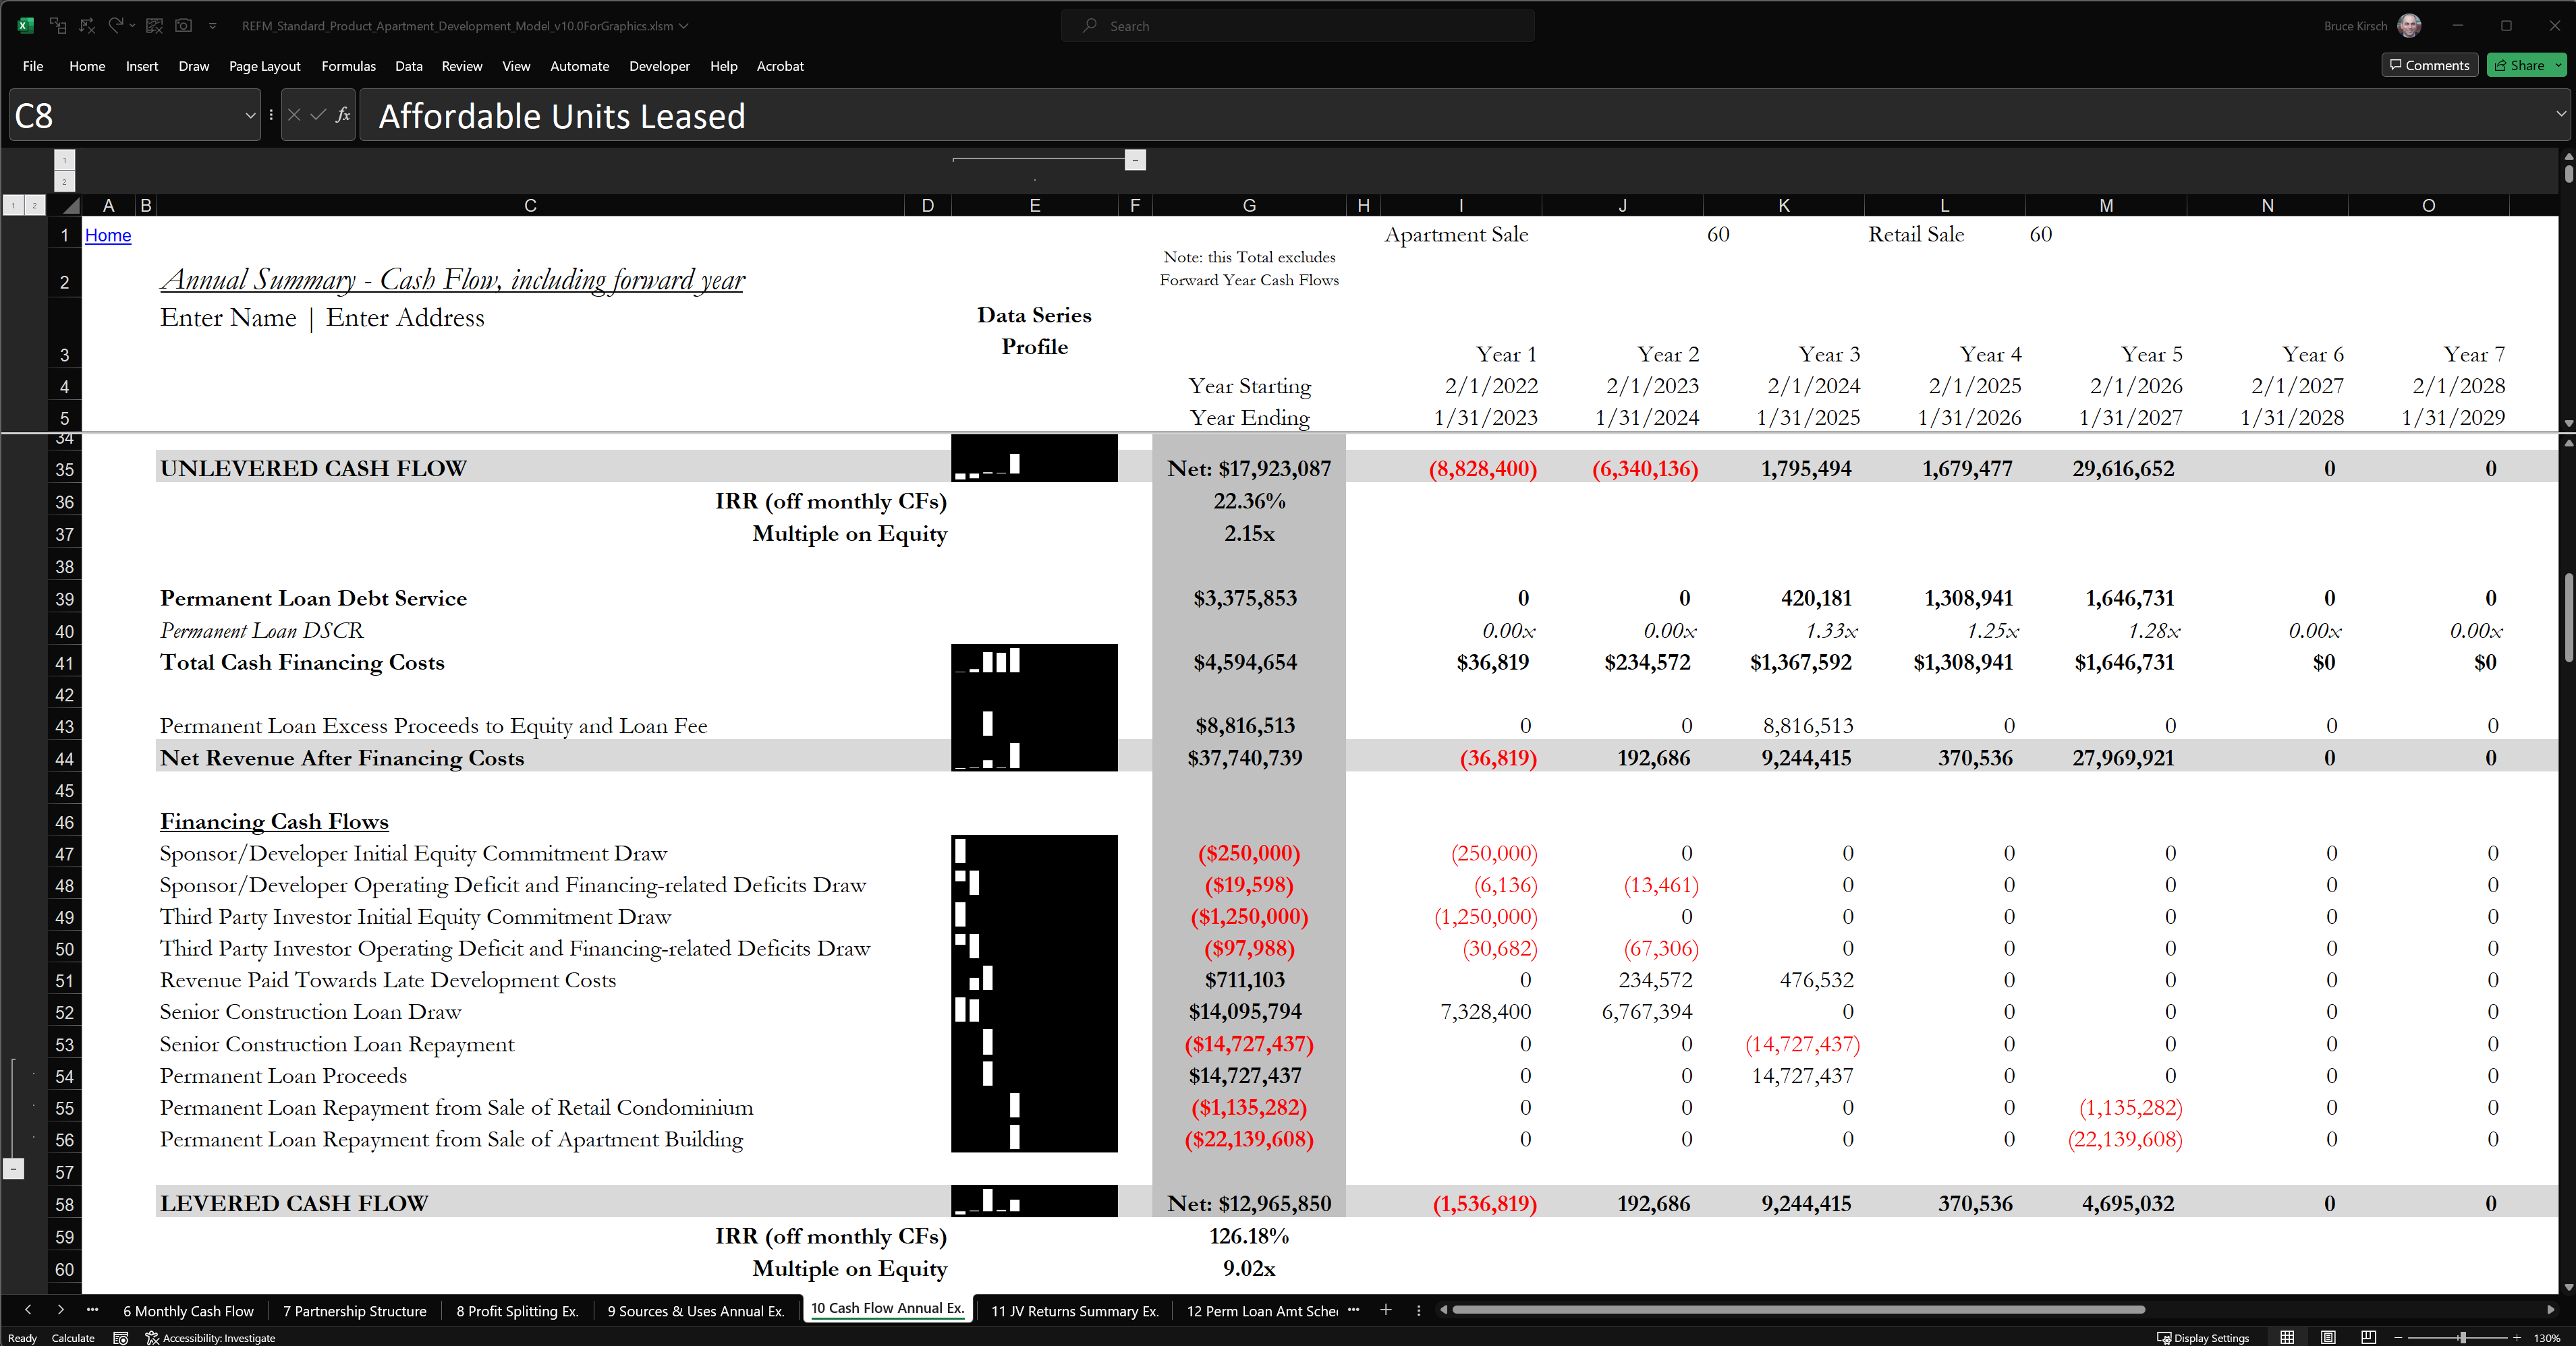This screenshot has width=2576, height=1346.
Task: Click the remove arrows quick access icon
Action: pos(87,25)
